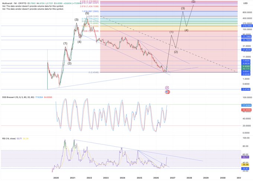This screenshot has height=182, width=253.
Task: Click the 2021 year label on time axis
Action: pyautogui.click(x=73, y=178)
